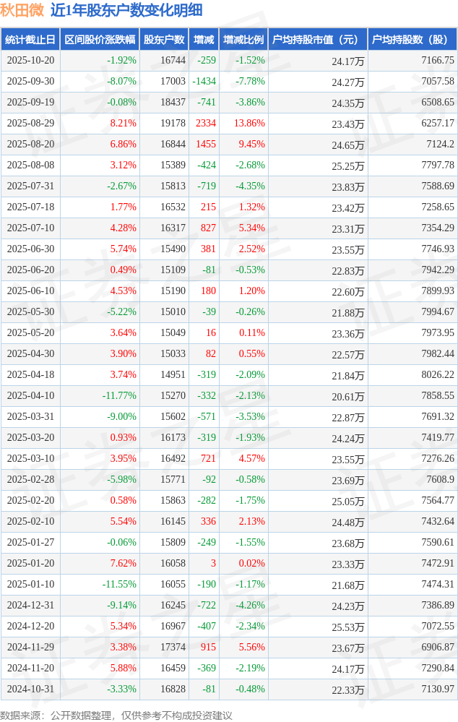The width and height of the screenshot is (458, 722).
Task: Select the 2334 shareholder increase value
Action: (205, 124)
